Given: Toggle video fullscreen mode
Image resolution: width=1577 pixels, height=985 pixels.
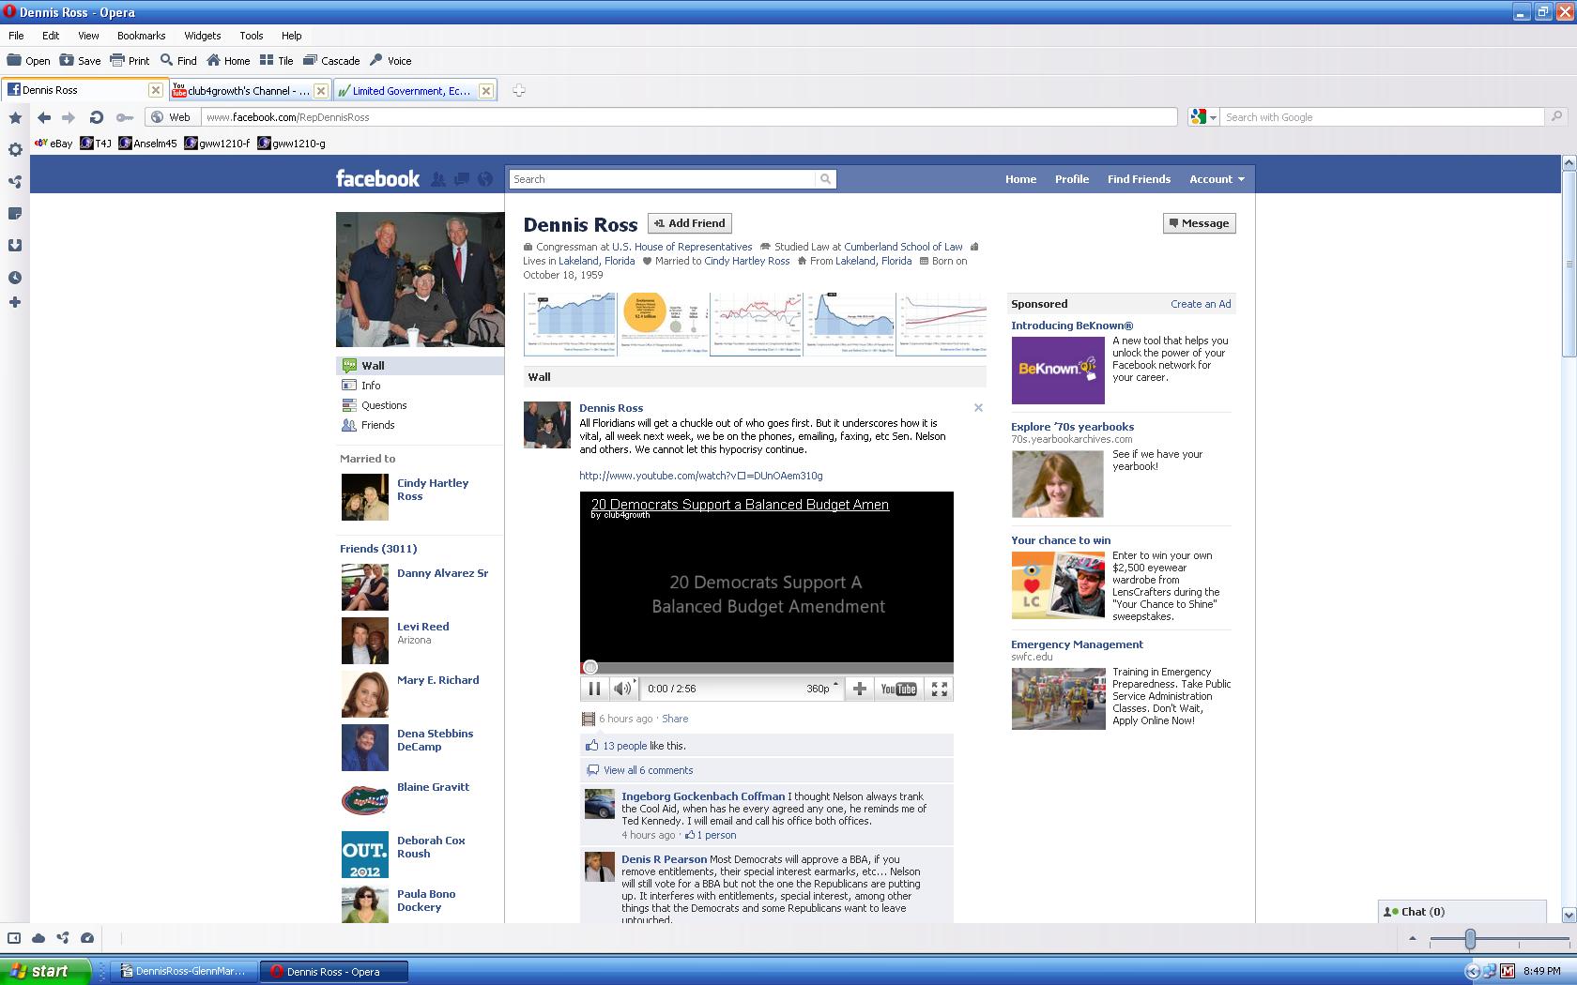Looking at the screenshot, I should tap(940, 689).
